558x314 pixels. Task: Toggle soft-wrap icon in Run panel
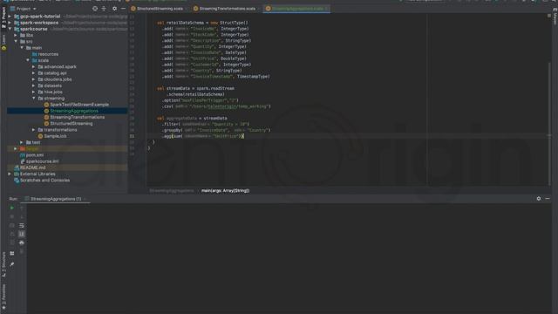(22, 225)
